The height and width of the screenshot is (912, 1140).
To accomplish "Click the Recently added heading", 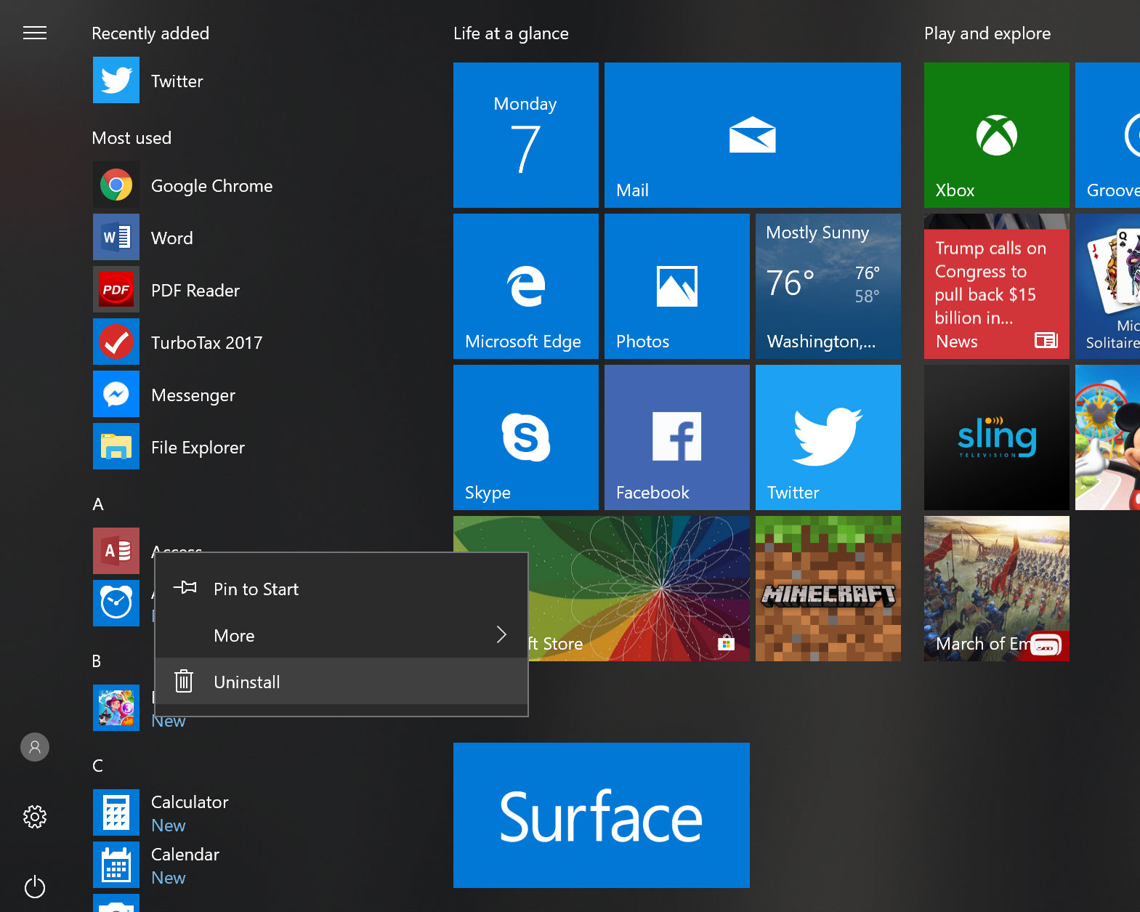I will coord(150,33).
